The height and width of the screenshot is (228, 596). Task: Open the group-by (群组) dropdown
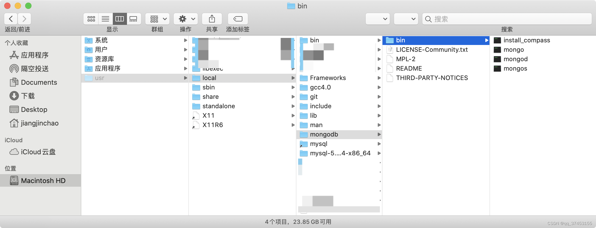(x=157, y=19)
